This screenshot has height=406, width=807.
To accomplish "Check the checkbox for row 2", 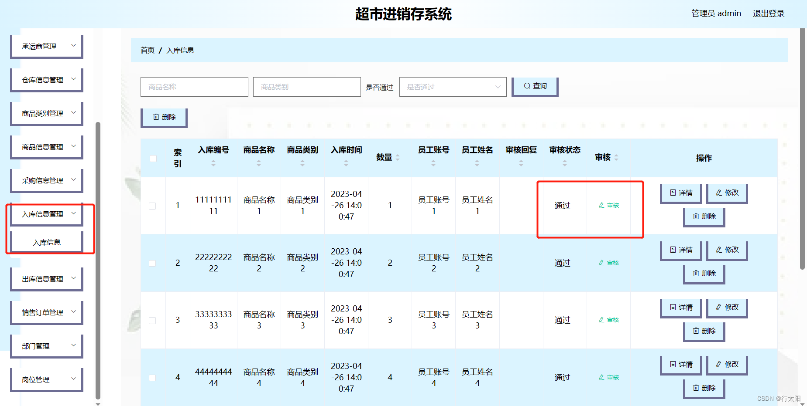I will pyautogui.click(x=152, y=263).
